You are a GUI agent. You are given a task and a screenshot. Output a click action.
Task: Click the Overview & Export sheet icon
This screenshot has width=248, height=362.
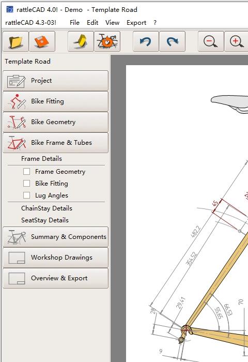point(17,278)
